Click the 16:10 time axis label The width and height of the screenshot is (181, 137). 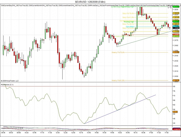(136, 133)
